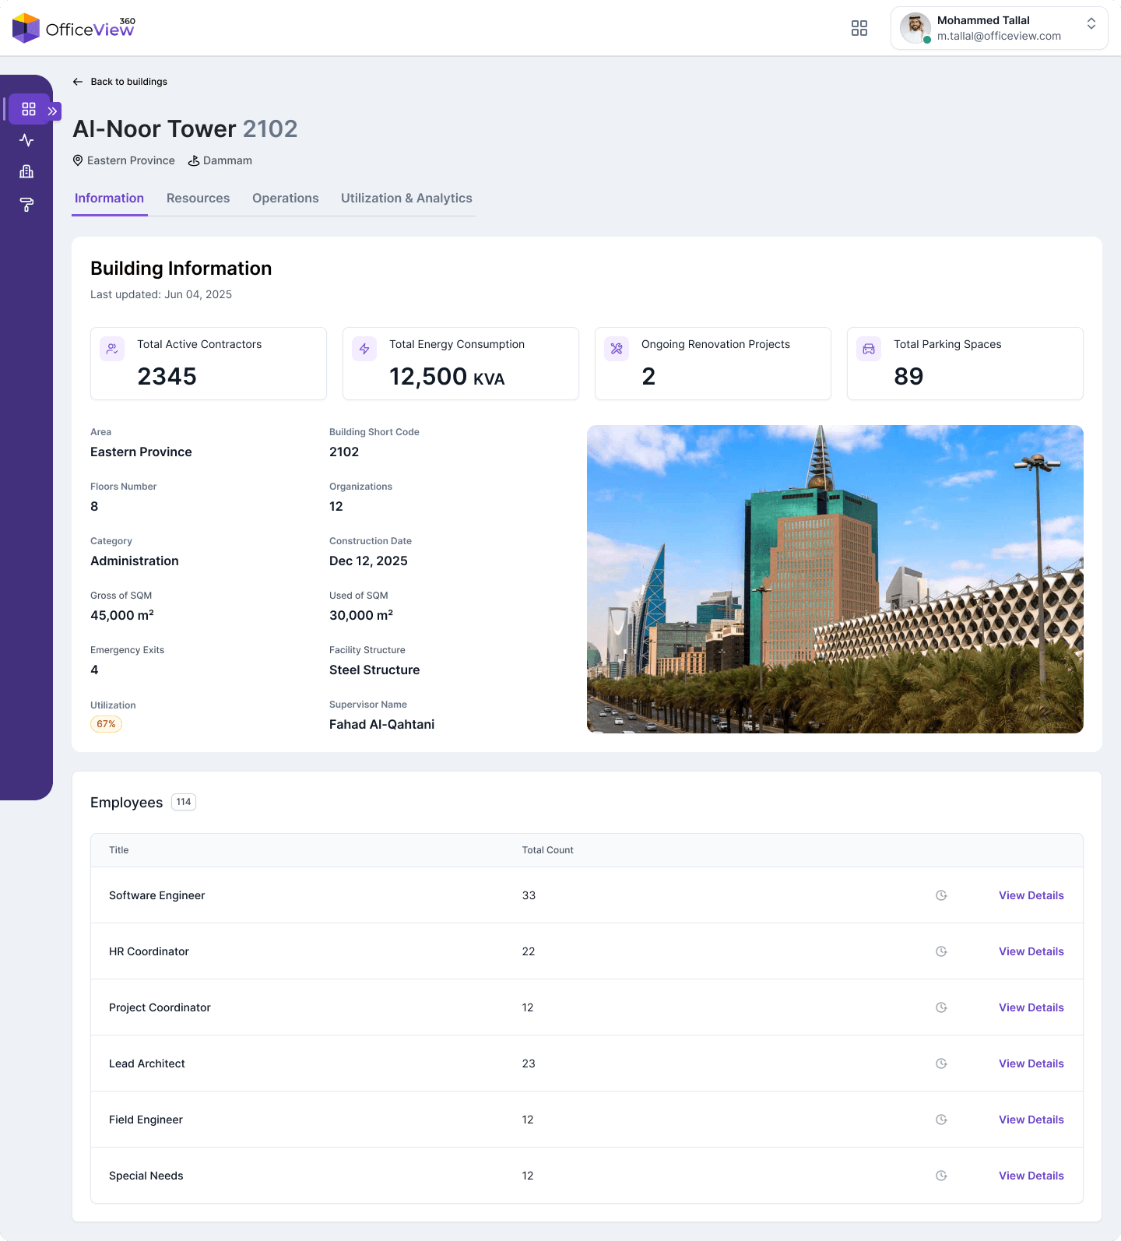This screenshot has width=1121, height=1241.
Task: Open the Mohammed Tallal account dropdown
Action: 999,28
